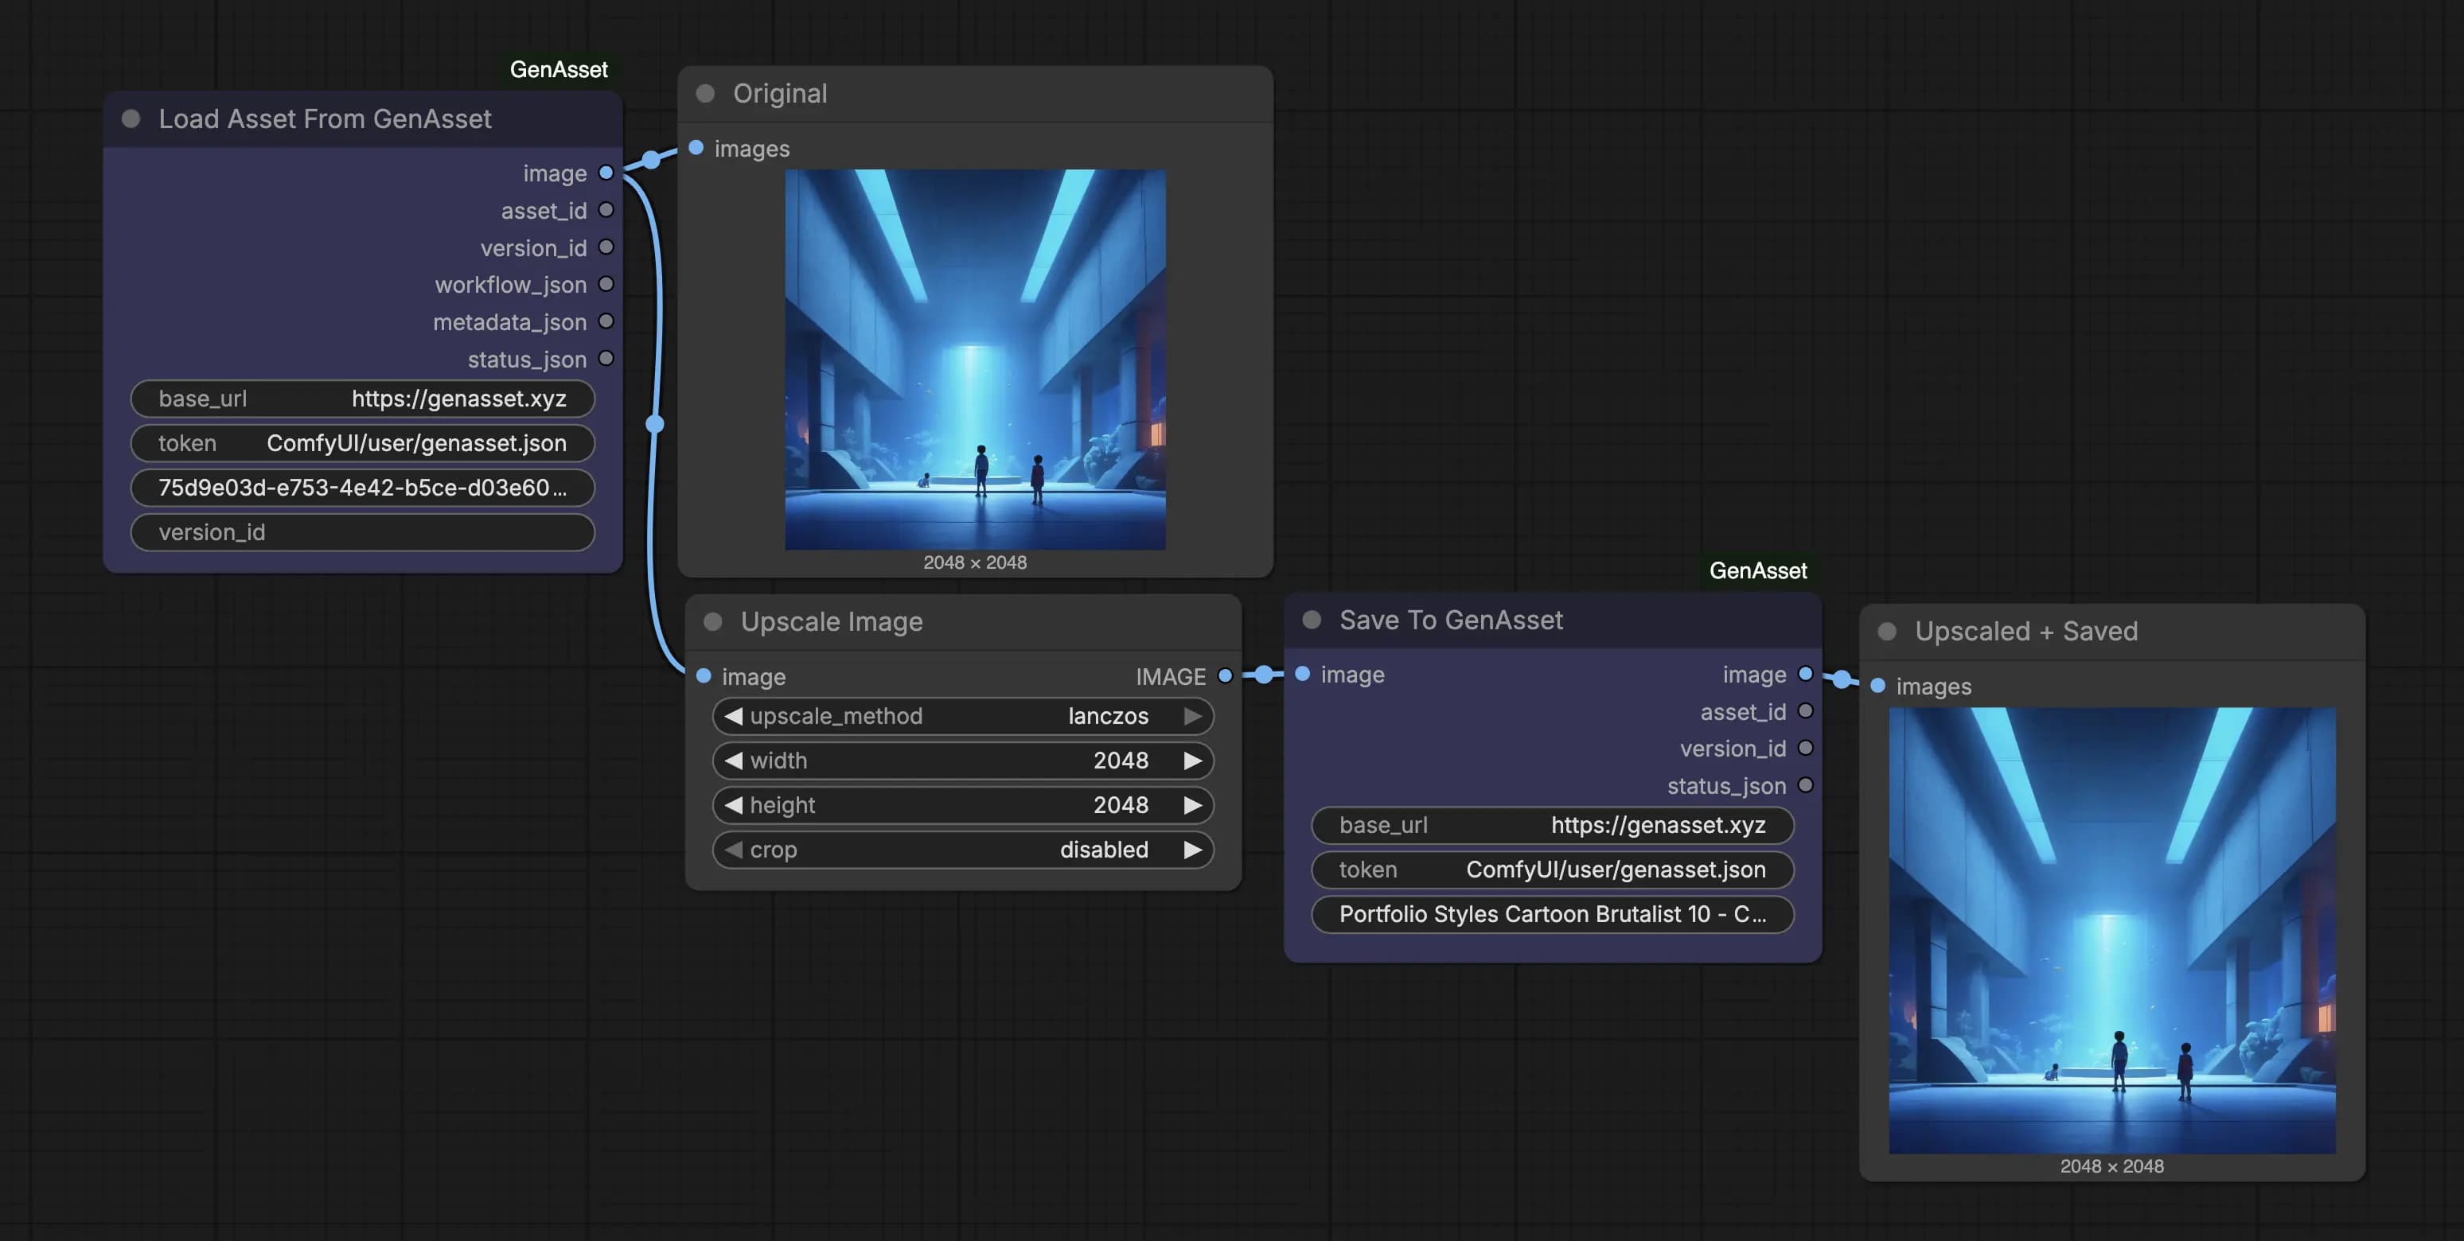The width and height of the screenshot is (2464, 1241).
Task: Click the image output socket on Save To GenAsset
Action: point(1805,674)
